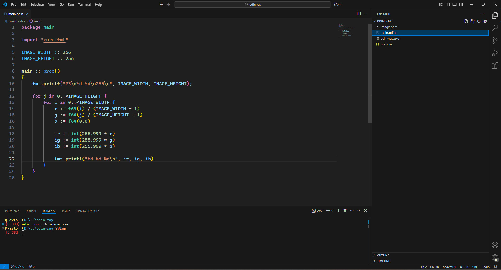Select odin-ray.exe in the explorer
The height and width of the screenshot is (270, 501).
point(430,38)
